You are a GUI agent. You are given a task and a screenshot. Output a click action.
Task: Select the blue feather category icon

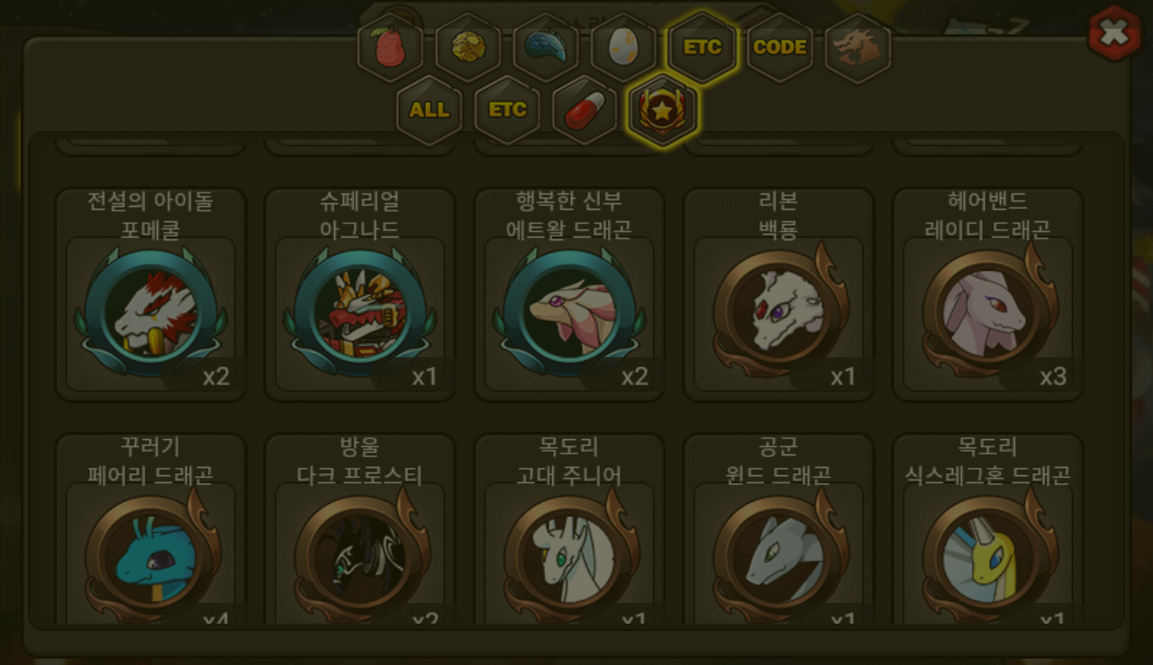(546, 48)
